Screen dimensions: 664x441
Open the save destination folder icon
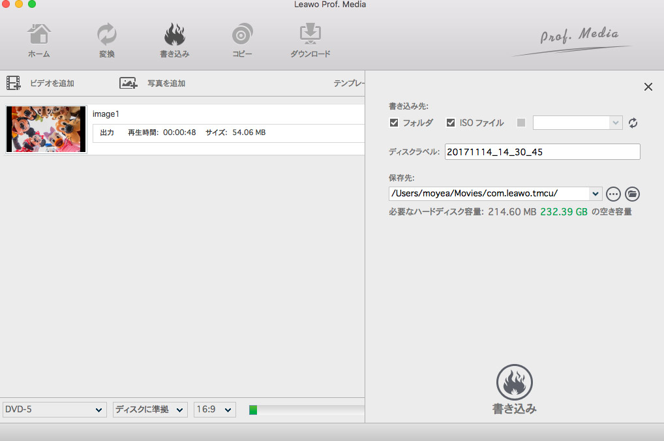point(632,194)
